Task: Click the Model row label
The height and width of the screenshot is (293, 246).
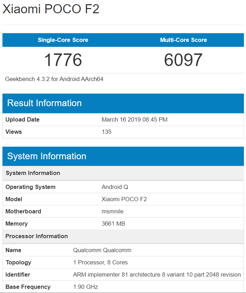Action: click(x=14, y=199)
